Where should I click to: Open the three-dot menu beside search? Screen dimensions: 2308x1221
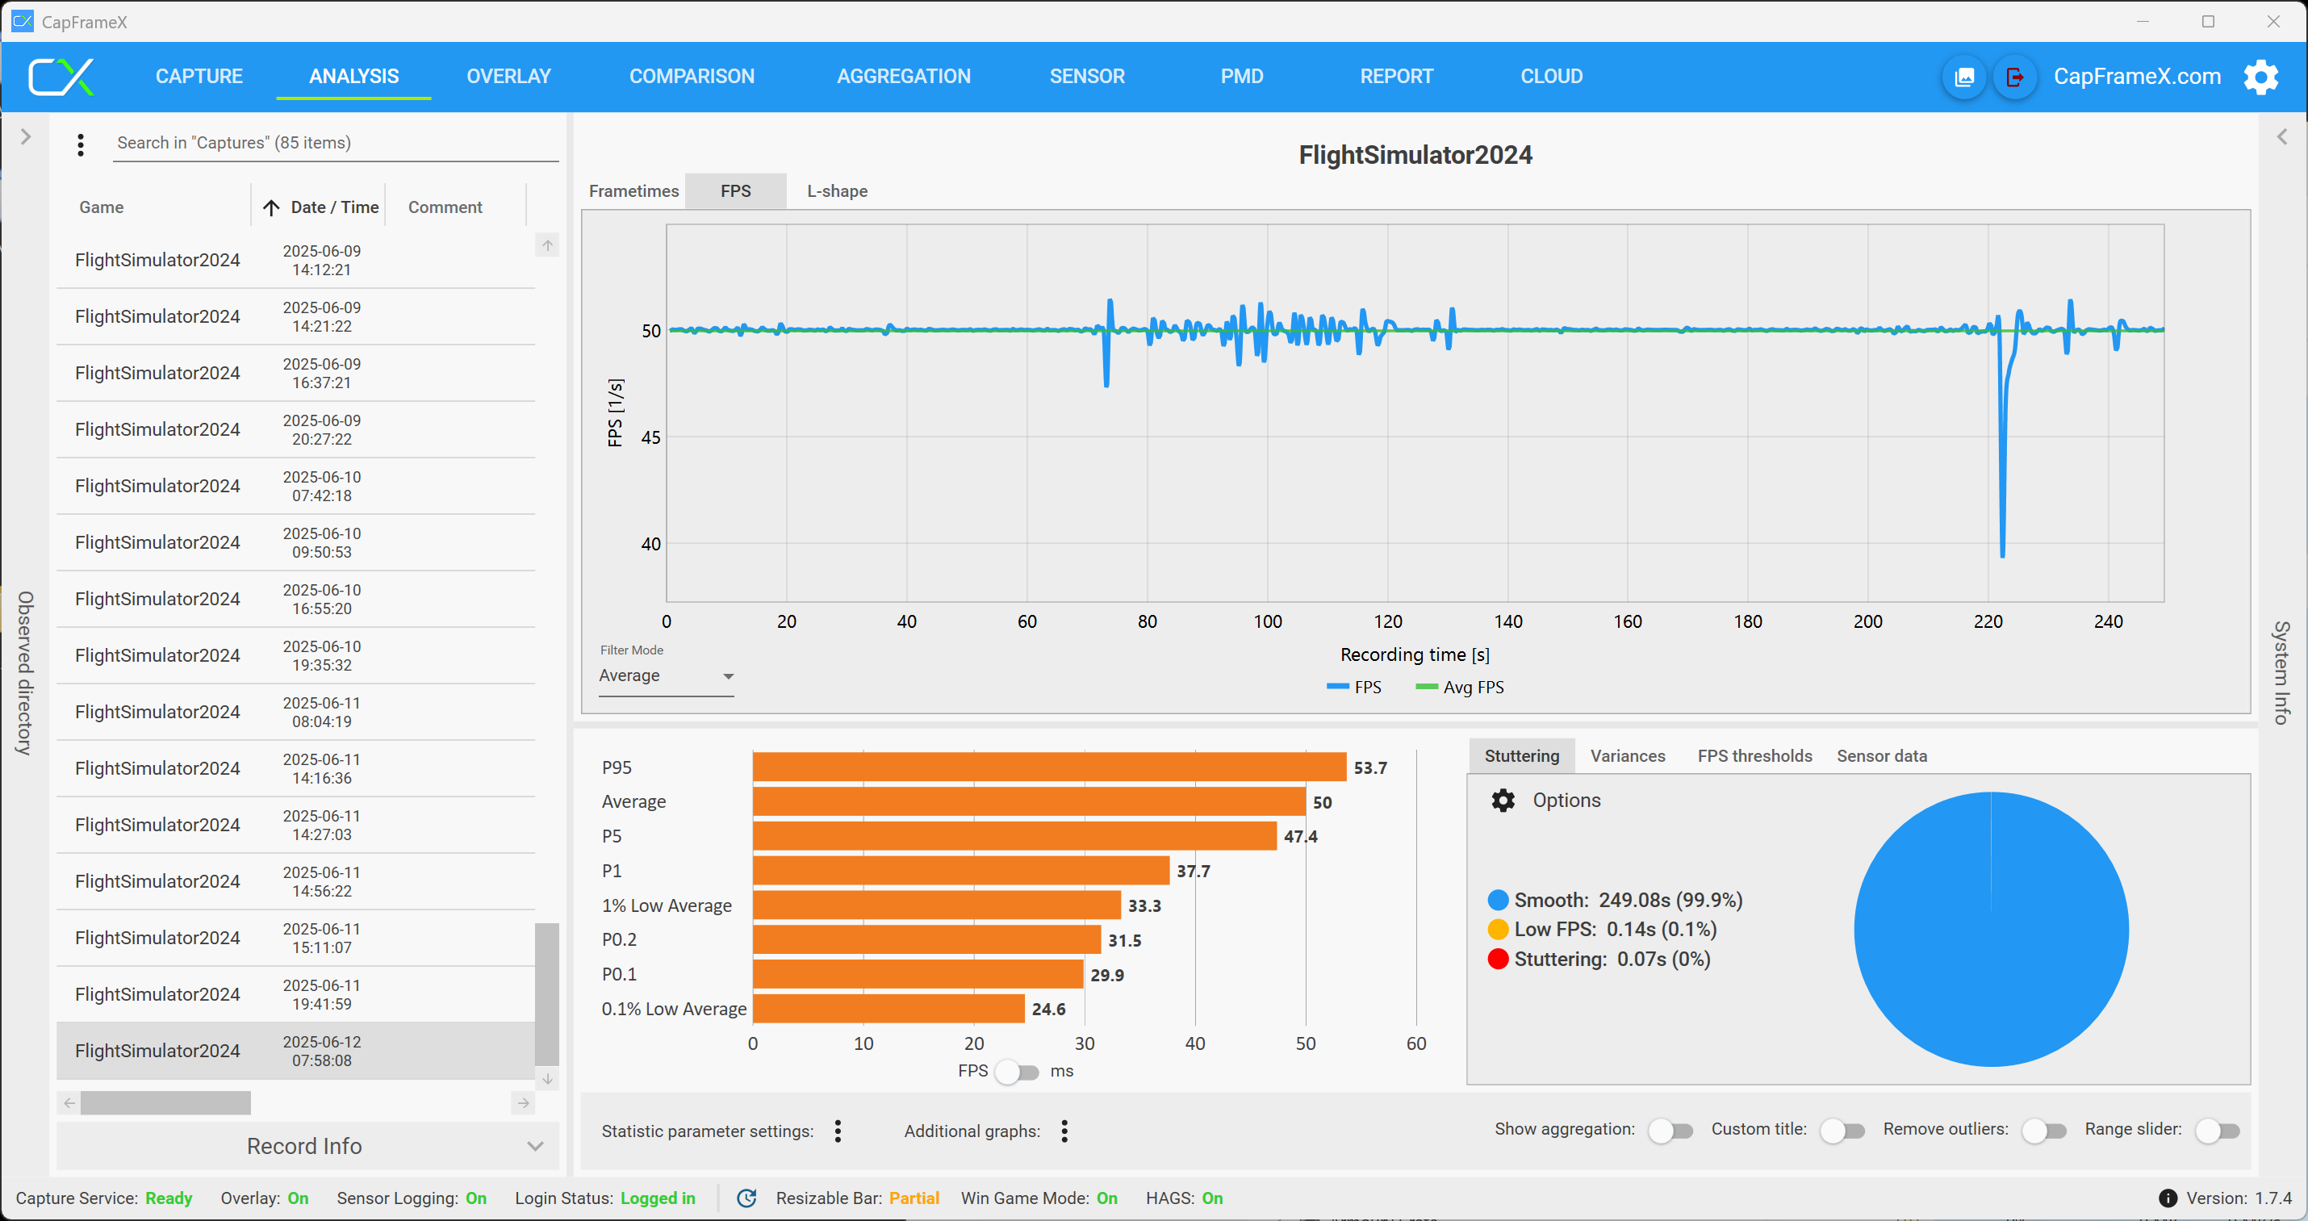pos(81,144)
